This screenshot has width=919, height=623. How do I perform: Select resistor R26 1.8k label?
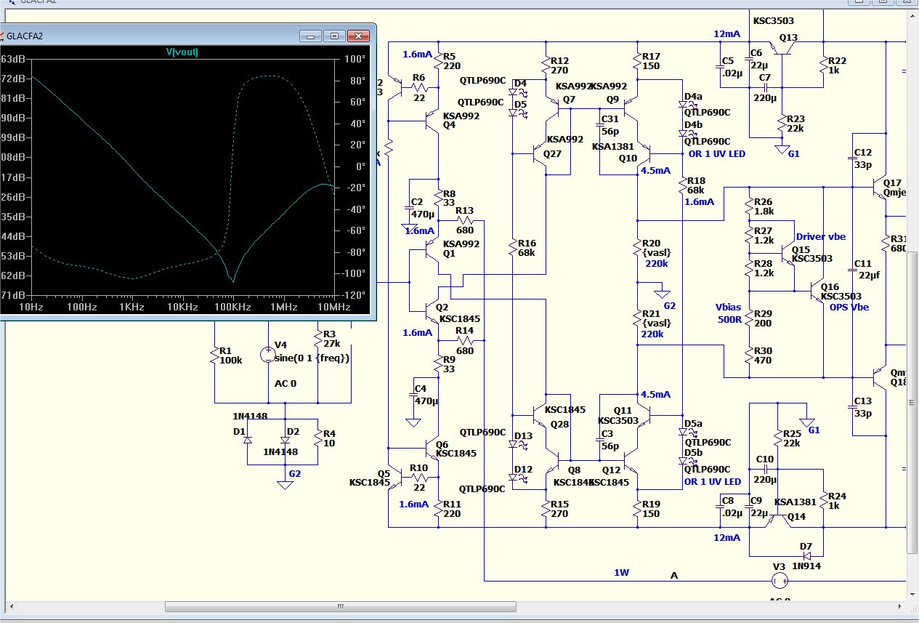[764, 206]
